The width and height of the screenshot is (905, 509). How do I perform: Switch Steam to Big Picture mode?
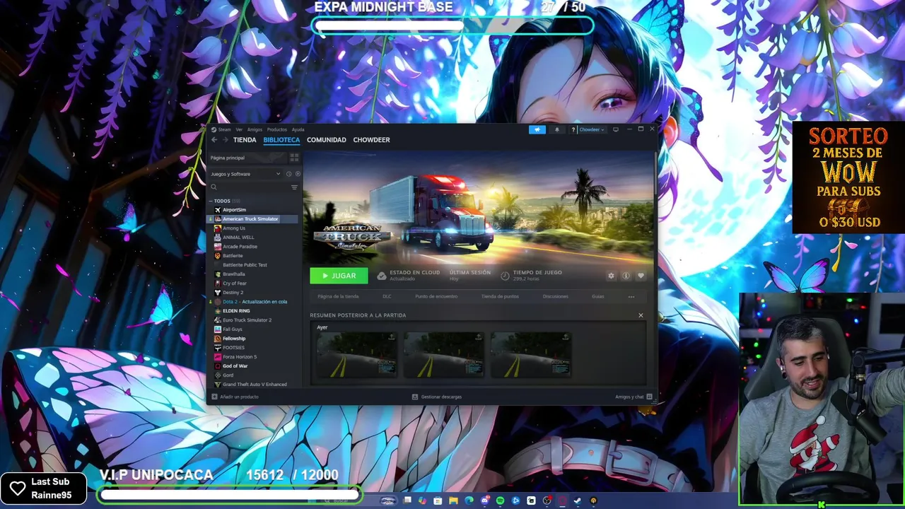(615, 129)
